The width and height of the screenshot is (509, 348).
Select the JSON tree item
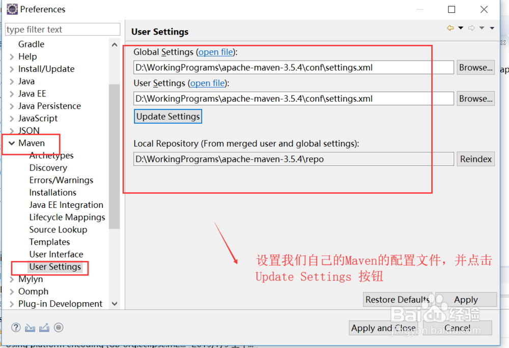point(29,130)
